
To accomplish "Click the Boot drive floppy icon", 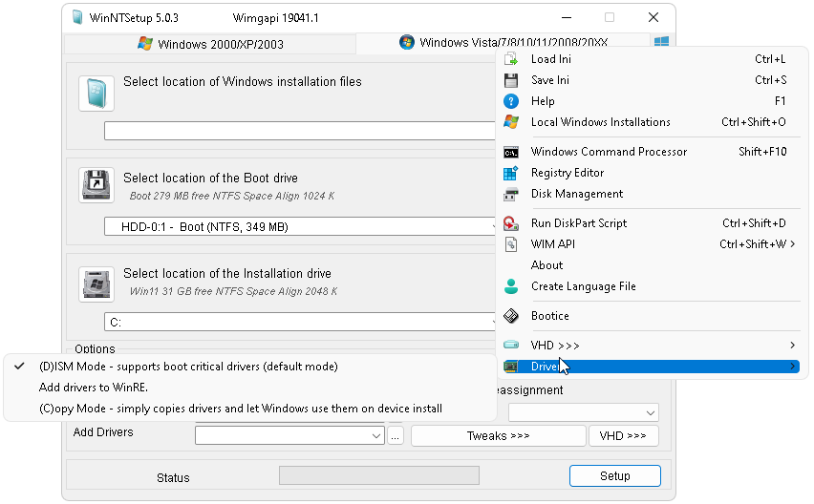I will [x=96, y=185].
